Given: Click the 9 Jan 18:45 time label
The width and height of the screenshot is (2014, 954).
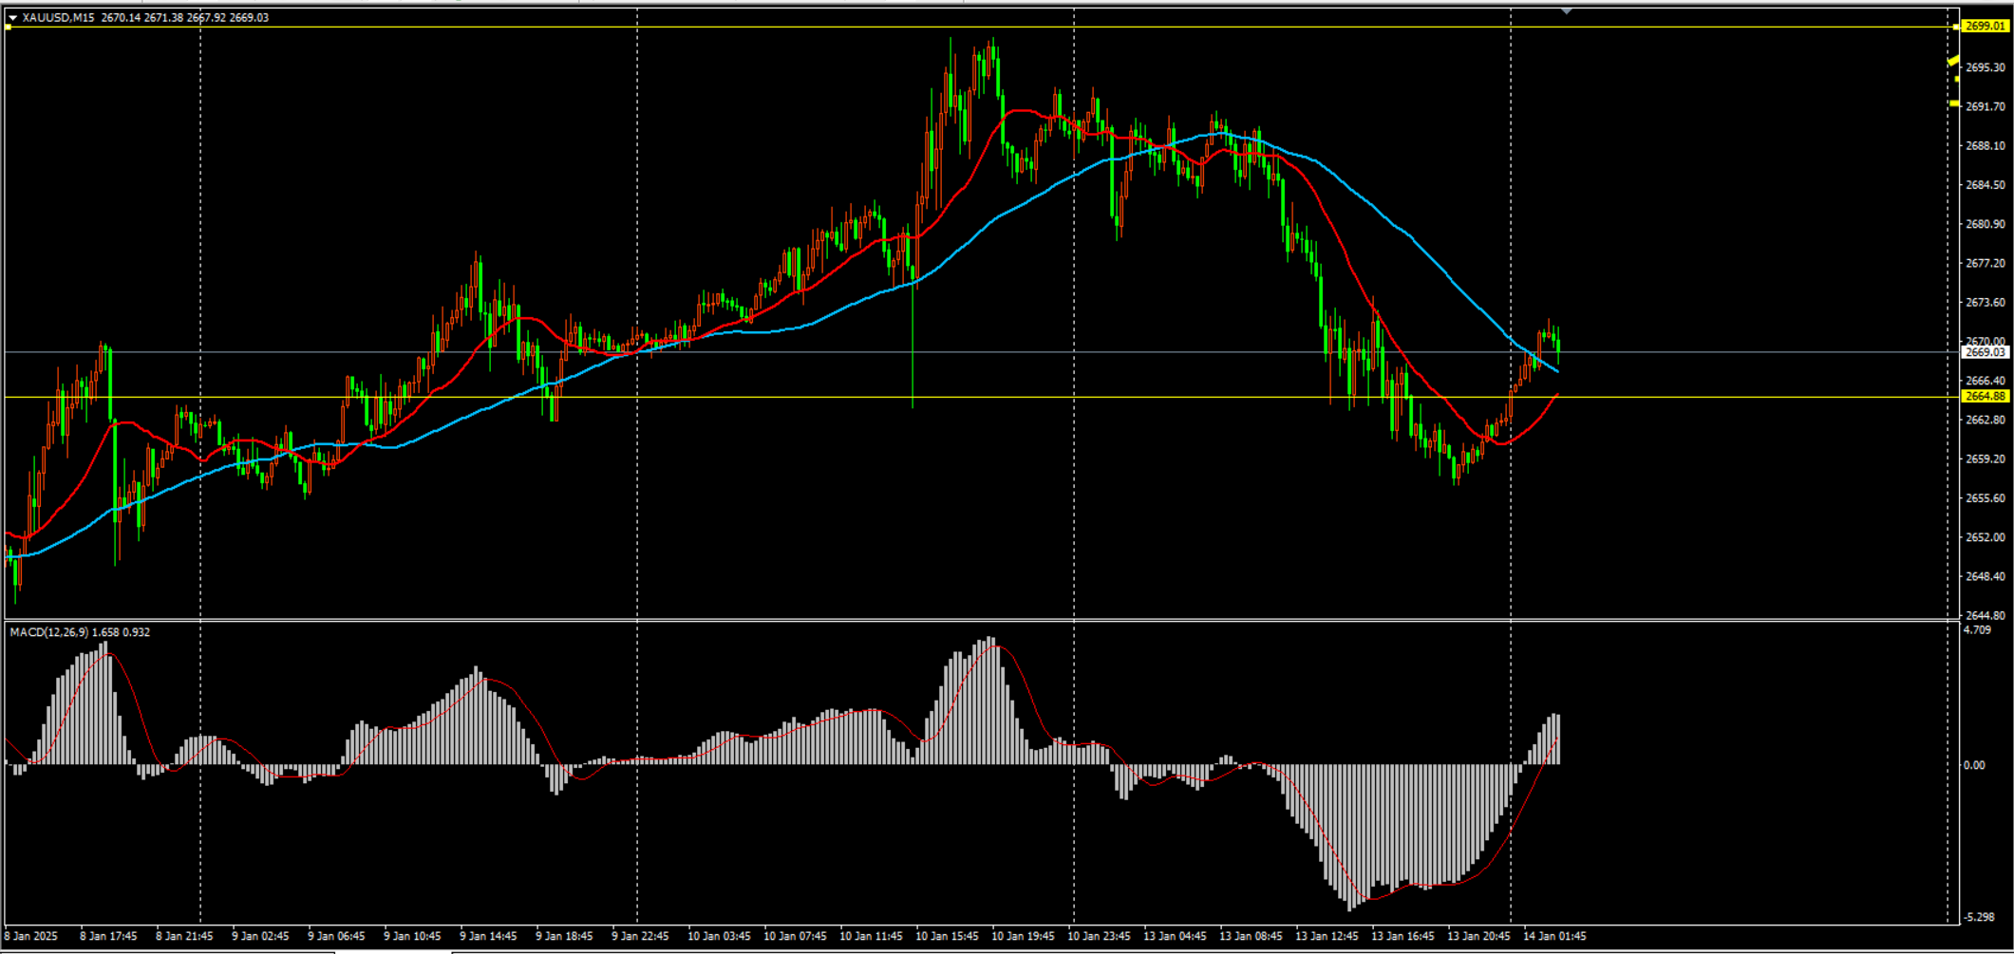Looking at the screenshot, I should (x=564, y=936).
